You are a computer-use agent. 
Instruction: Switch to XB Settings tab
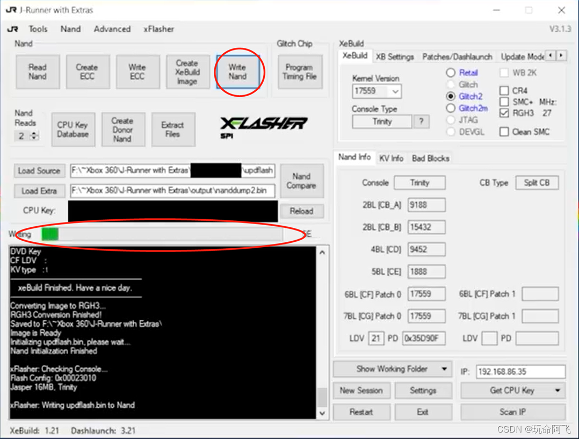[395, 56]
